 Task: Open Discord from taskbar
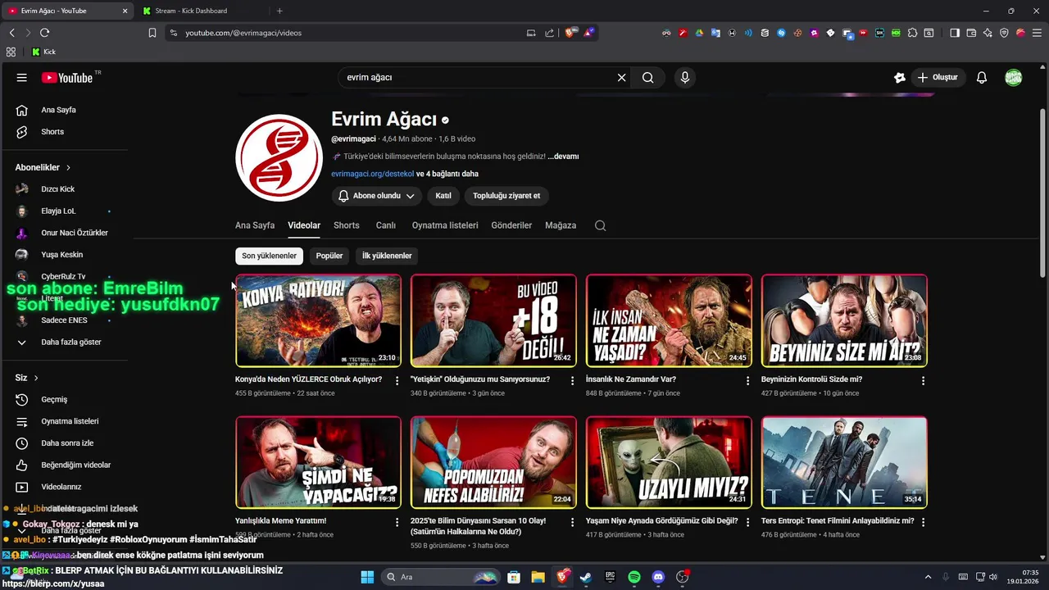click(x=658, y=577)
